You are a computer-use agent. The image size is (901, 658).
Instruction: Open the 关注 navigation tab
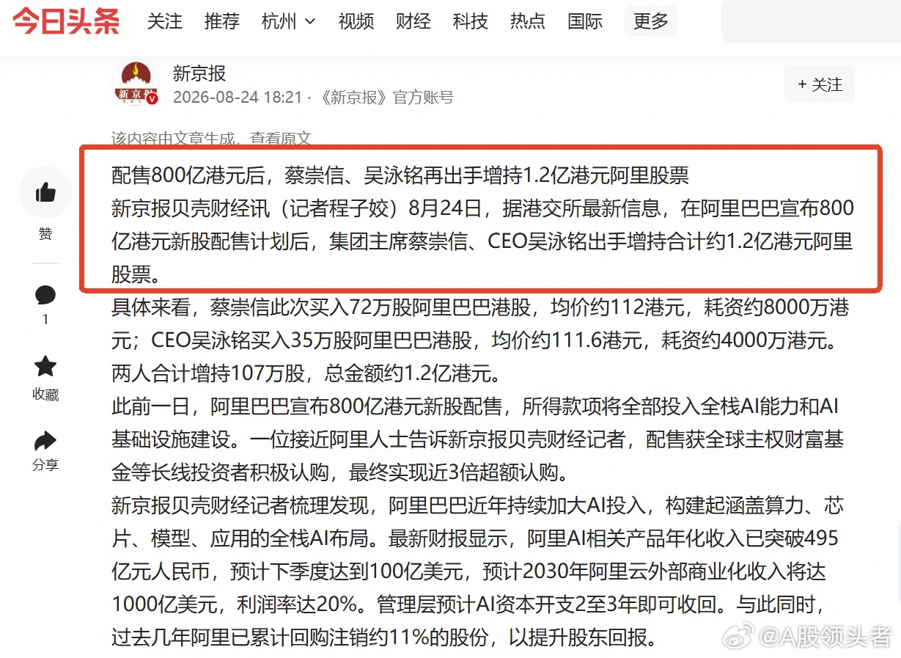(165, 21)
